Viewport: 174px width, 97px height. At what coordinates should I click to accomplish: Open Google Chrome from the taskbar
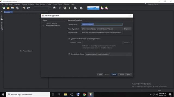pos(84,95)
